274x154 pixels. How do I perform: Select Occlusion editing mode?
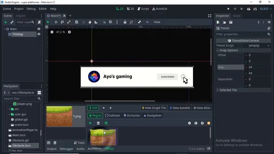(132, 115)
